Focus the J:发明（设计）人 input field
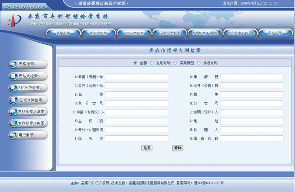 [252, 112]
